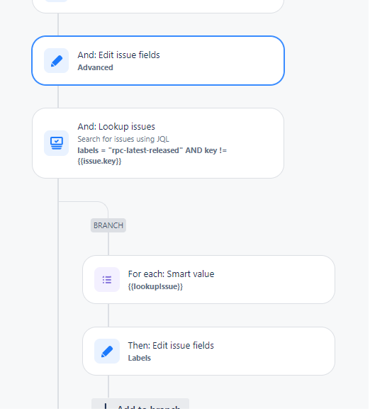Click 'Search for issues using JQL' text

(123, 139)
